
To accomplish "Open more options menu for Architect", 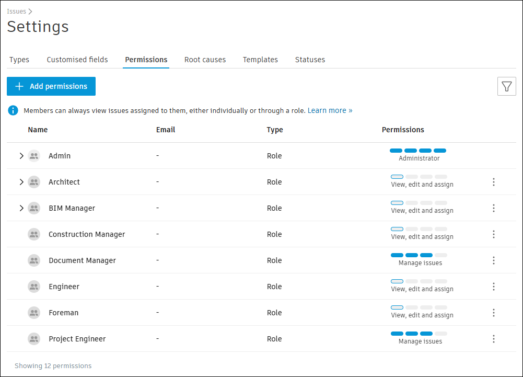I will click(493, 182).
